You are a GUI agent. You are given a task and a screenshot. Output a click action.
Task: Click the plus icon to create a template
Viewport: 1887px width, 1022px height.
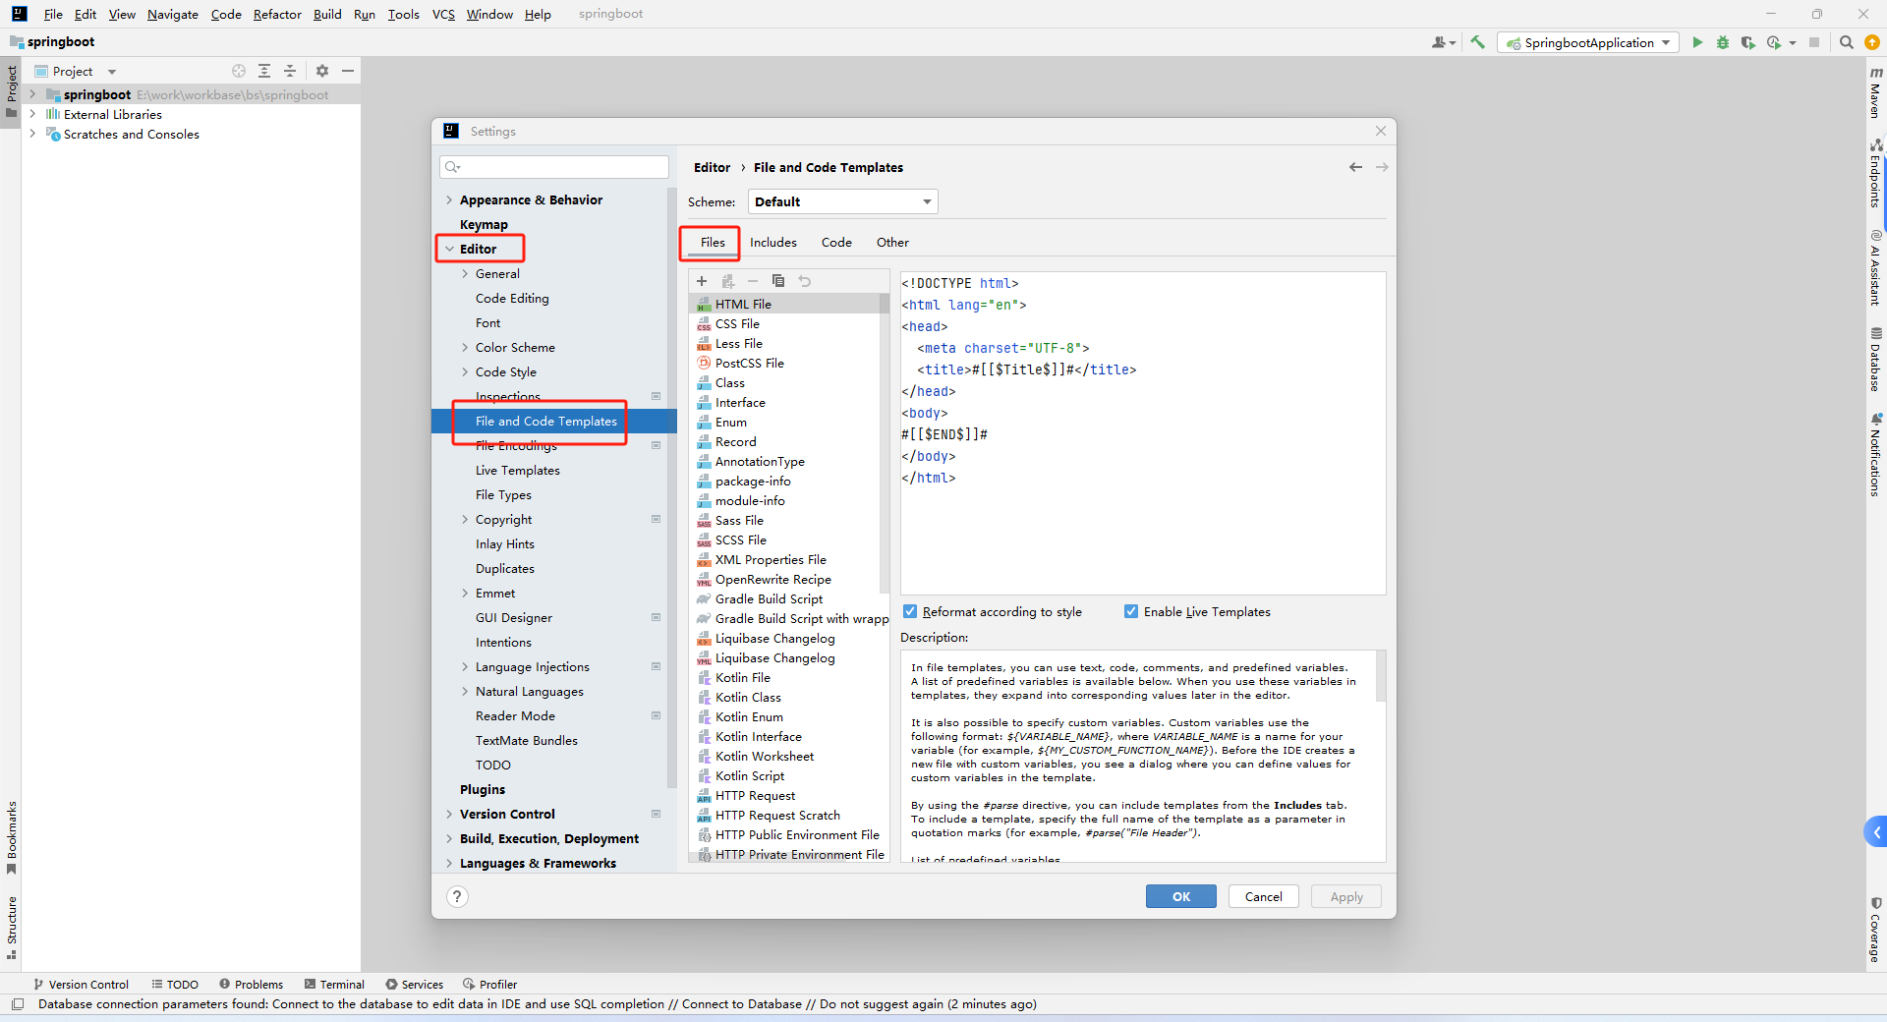pos(702,281)
